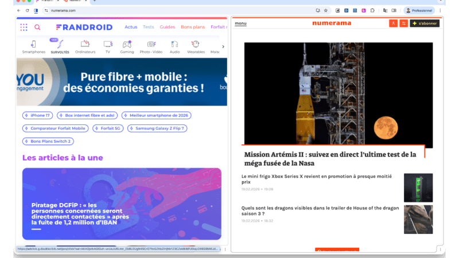The width and height of the screenshot is (459, 258).
Task: Open the Guides section on Frandroid
Action: [167, 27]
